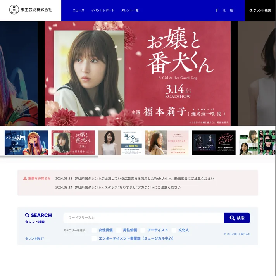Click the next slide image on right
Screen dimensions: 276x276
point(257,73)
